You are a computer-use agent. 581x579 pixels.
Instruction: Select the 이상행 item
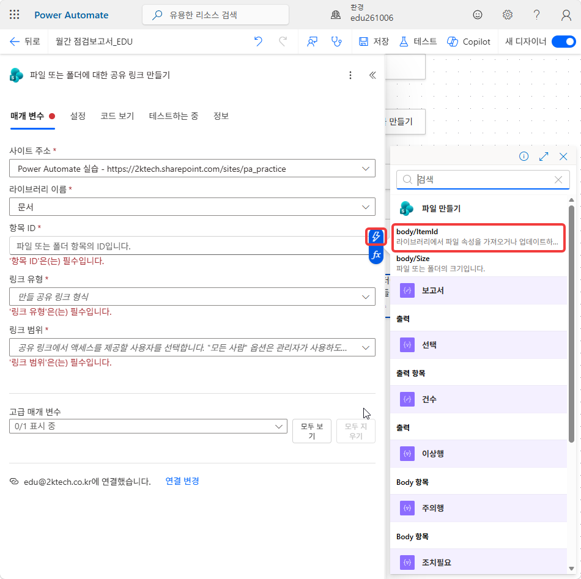pos(479,454)
